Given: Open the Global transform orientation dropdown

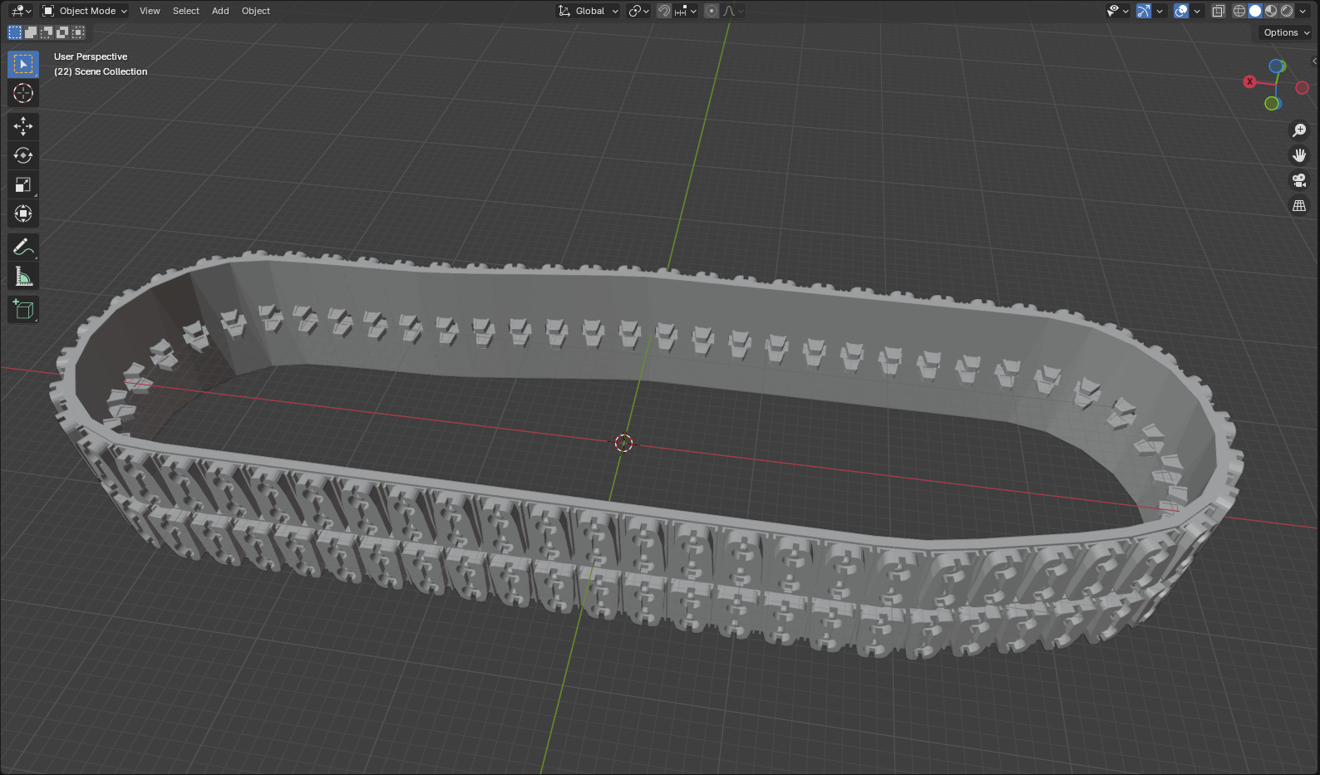Looking at the screenshot, I should [x=589, y=11].
